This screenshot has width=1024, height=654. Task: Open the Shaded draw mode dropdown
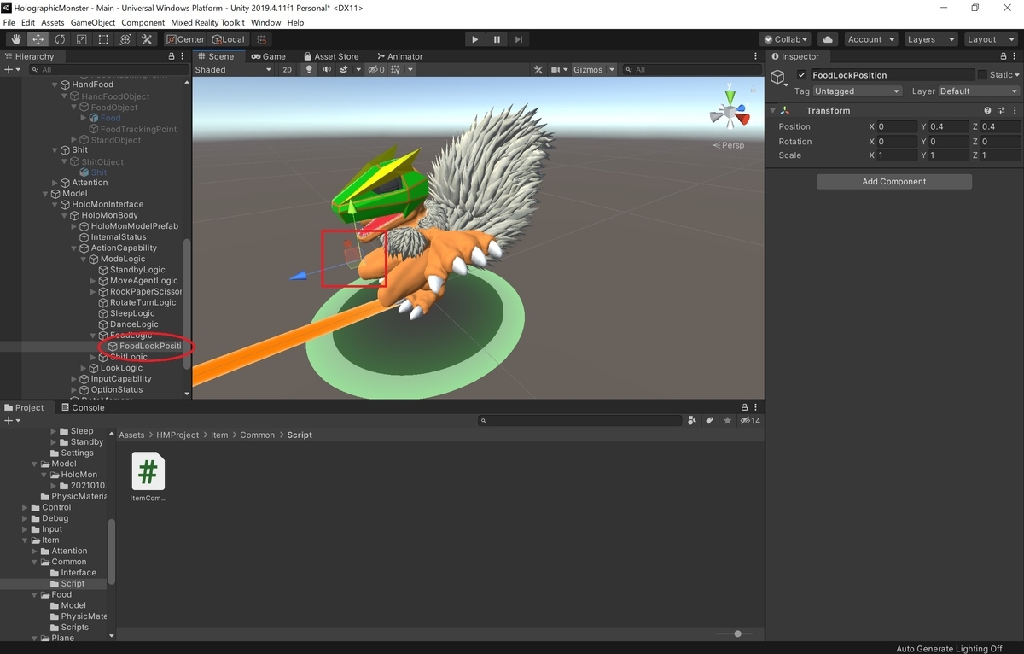[x=235, y=70]
